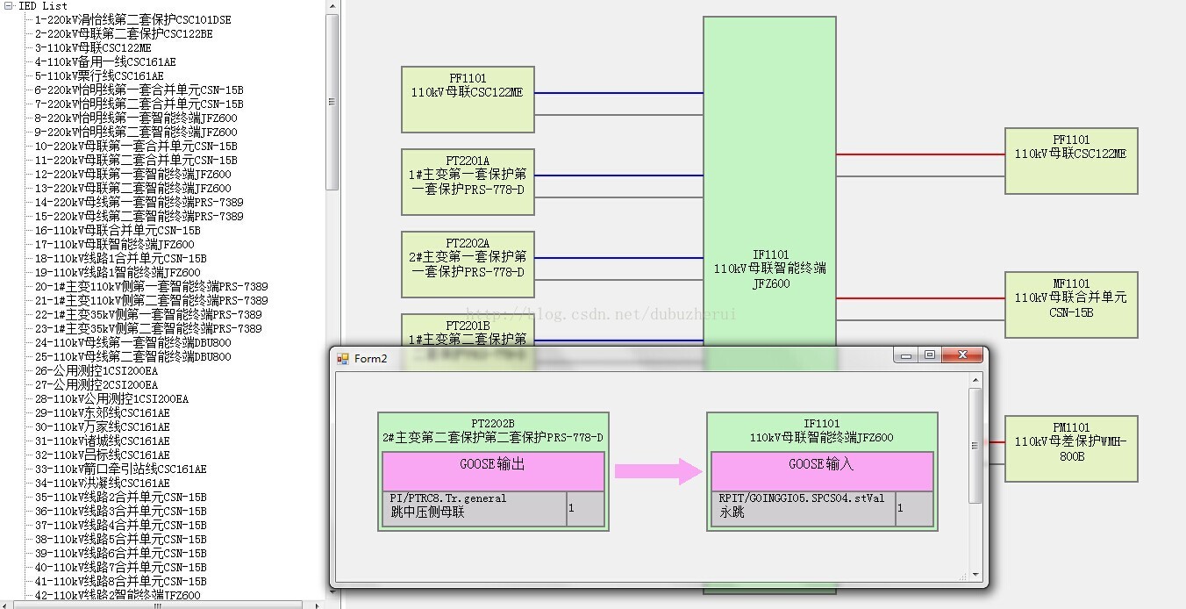
Task: Select tree item 5-110kV栗行线CSC161AE
Action: (x=99, y=75)
